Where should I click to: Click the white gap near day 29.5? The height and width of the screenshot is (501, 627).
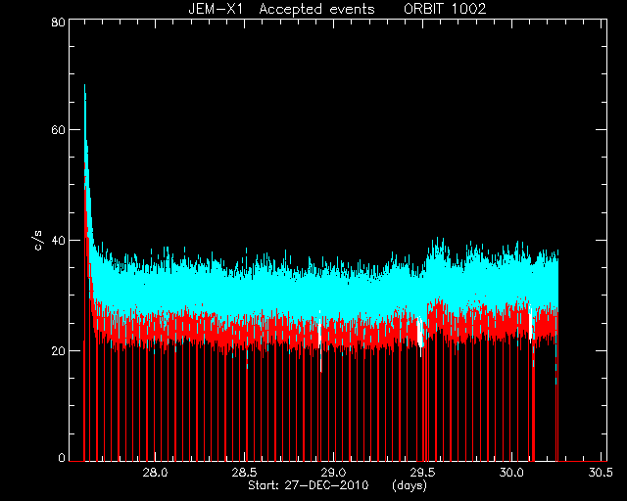[420, 333]
